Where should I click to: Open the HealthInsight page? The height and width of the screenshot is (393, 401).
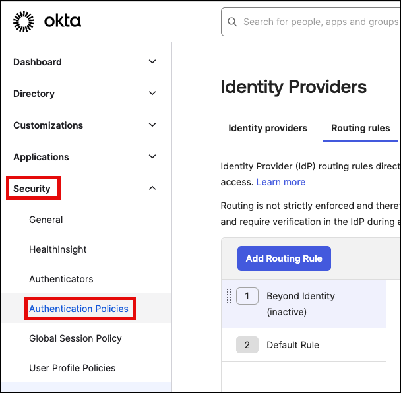(58, 249)
